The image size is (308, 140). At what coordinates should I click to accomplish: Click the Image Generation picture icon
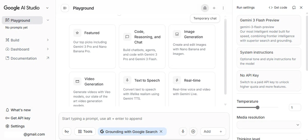(x=177, y=34)
